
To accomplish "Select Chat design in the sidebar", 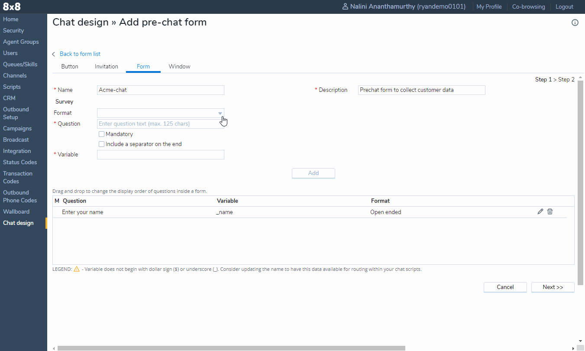I will pyautogui.click(x=18, y=223).
